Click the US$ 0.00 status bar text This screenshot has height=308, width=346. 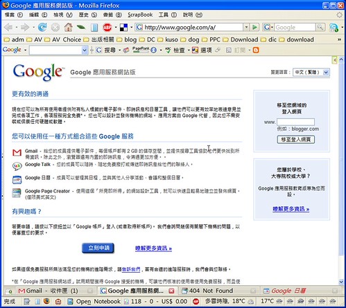tap(174, 301)
